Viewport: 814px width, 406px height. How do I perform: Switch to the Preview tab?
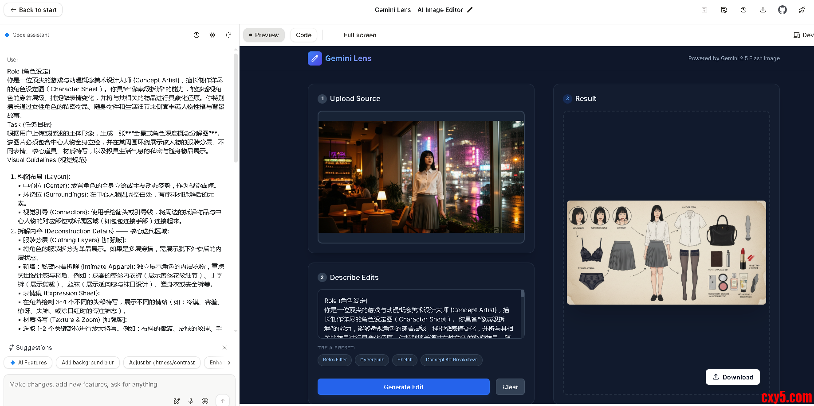pyautogui.click(x=264, y=35)
